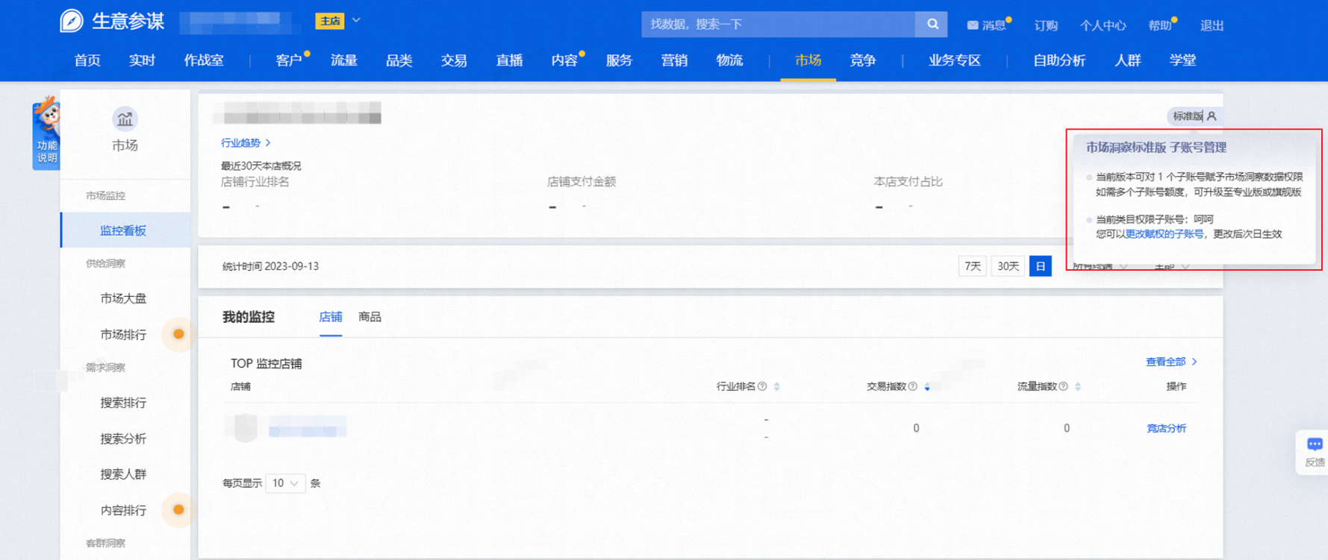Switch to 商品 monitoring tab
Screen dimensions: 1328x560
pyautogui.click(x=370, y=317)
